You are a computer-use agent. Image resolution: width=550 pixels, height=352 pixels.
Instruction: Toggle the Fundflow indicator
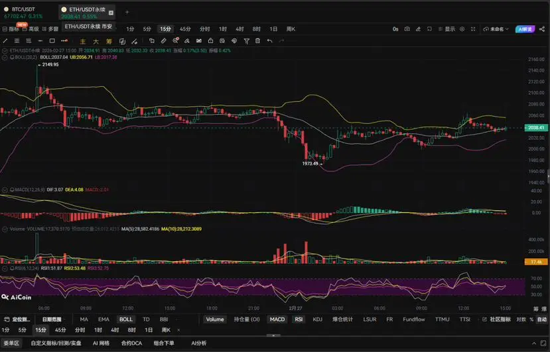tap(414, 320)
